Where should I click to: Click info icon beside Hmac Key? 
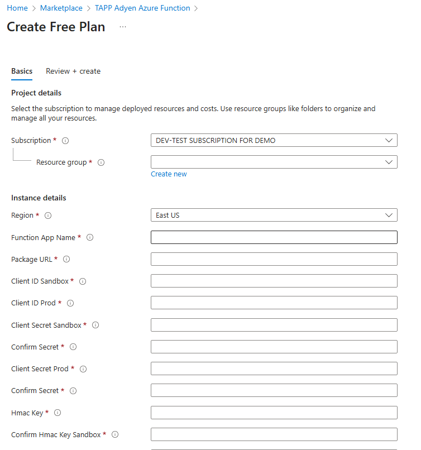58,413
